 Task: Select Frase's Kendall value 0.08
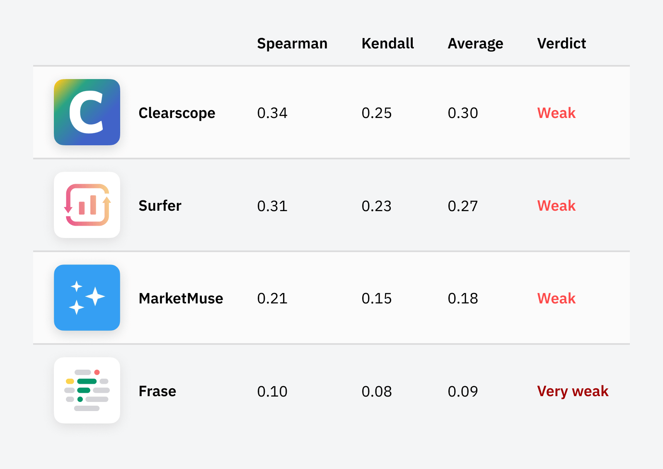[x=376, y=391]
